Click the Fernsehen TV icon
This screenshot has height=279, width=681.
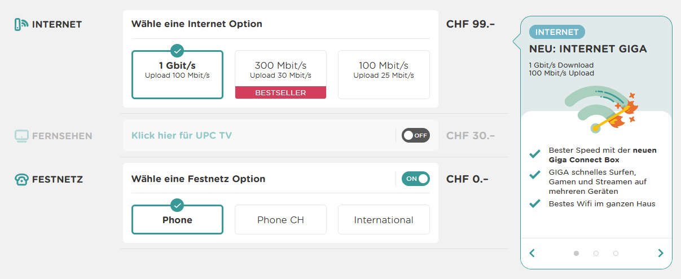[x=21, y=136]
